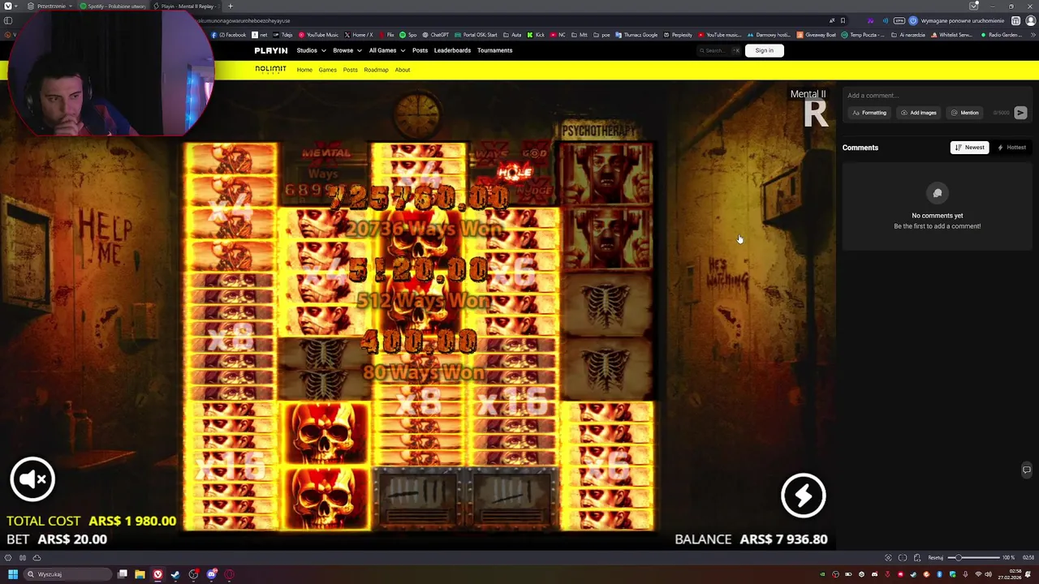Open the YouTube Music bookmark
This screenshot has height=584, width=1039.
click(x=318, y=35)
